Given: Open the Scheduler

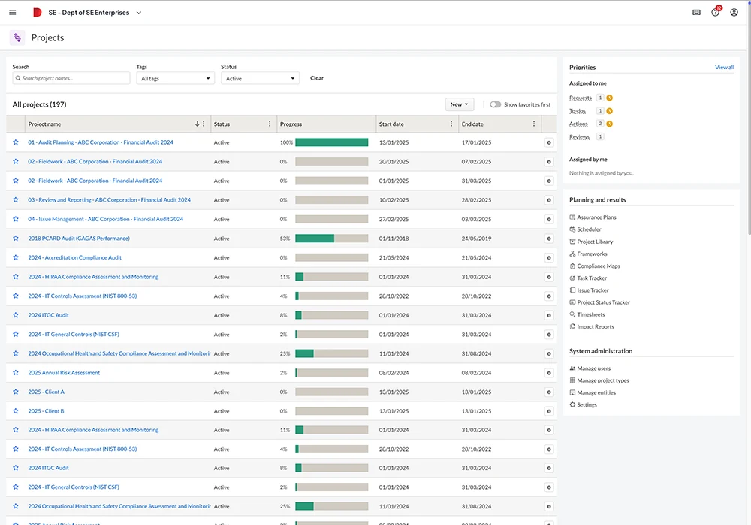Looking at the screenshot, I should point(590,229).
